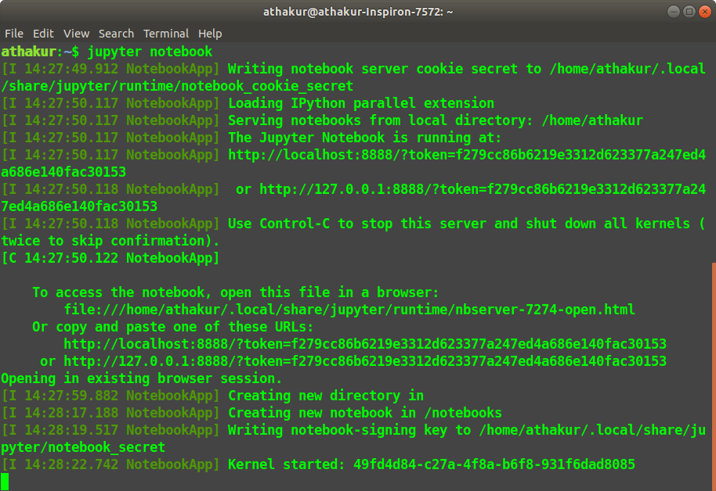
Task: Open the Help menu
Action: click(x=210, y=34)
